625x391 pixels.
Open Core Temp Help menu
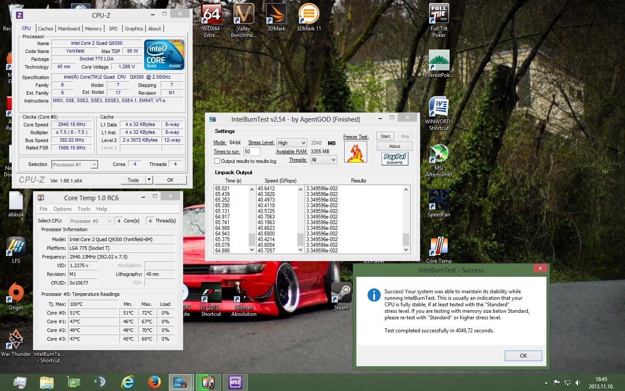[102, 209]
